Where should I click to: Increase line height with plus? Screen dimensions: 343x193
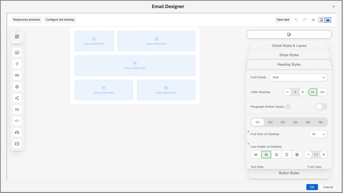pos(323,155)
